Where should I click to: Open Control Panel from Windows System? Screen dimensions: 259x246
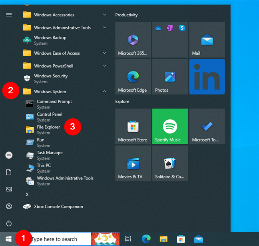coord(65,117)
